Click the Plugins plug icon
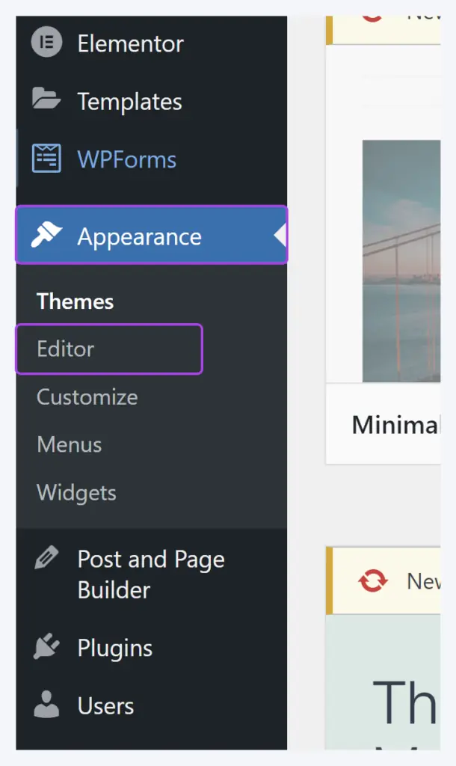This screenshot has height=766, width=456. [46, 646]
